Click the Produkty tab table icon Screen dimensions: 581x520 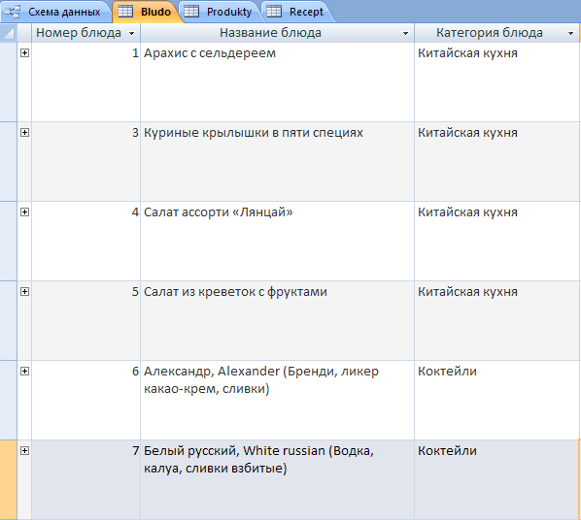tap(191, 12)
